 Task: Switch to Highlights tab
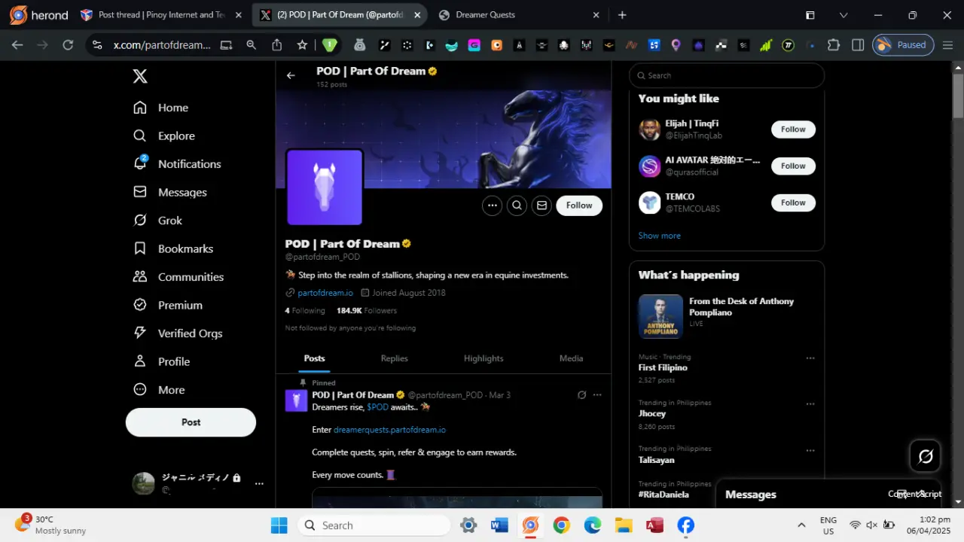(x=484, y=358)
